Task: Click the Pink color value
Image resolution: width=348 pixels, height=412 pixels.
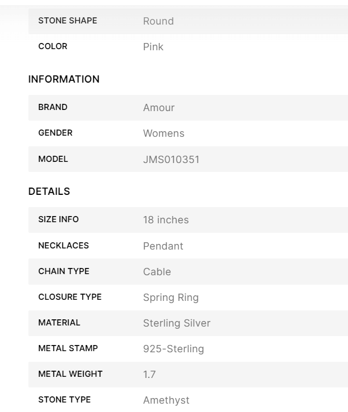Action: (153, 47)
